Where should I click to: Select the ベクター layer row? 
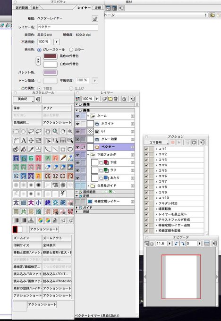point(105,147)
